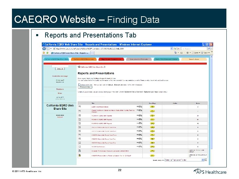Click folder icon beside Statewide Report Year Three
Viewport: 239px width, 179px height.
(x=80, y=135)
